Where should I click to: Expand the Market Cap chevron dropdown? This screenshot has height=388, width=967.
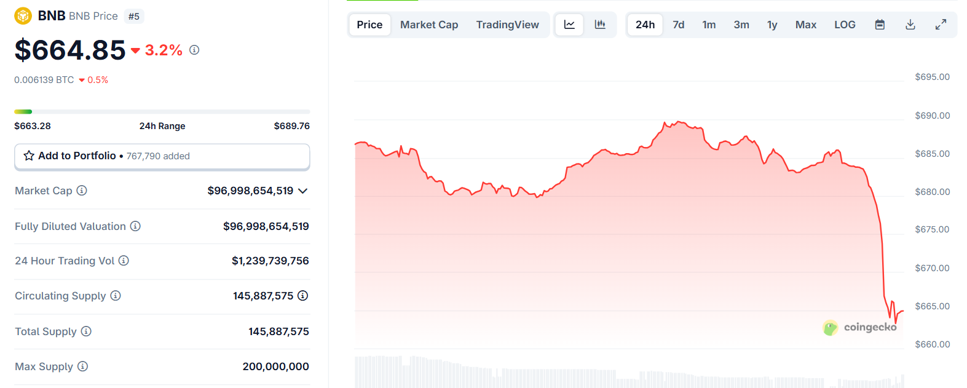click(302, 191)
